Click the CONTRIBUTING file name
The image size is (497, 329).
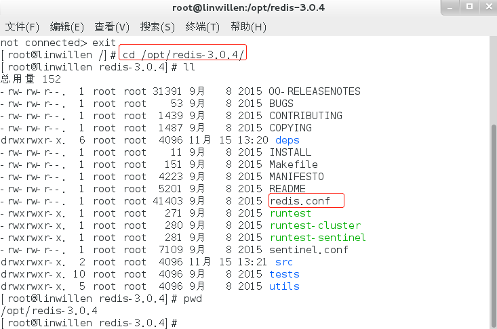(306, 116)
